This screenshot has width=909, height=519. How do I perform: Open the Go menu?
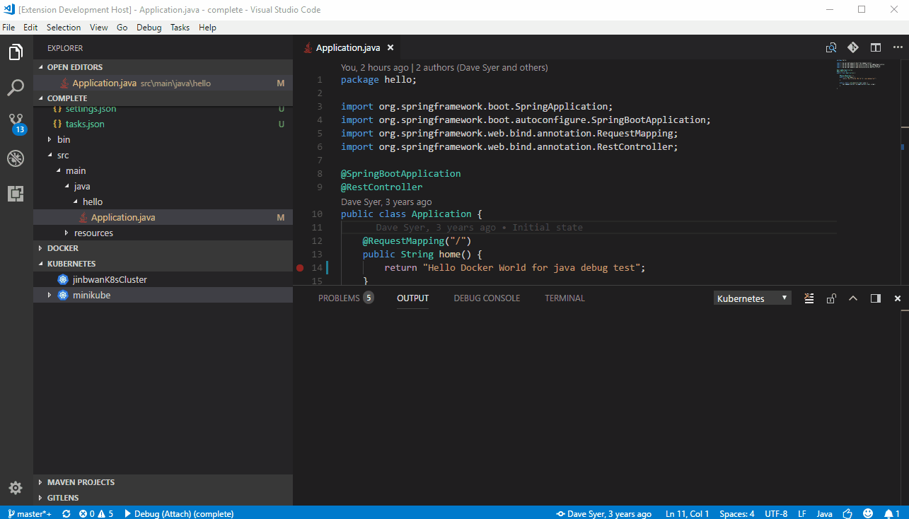coord(122,28)
